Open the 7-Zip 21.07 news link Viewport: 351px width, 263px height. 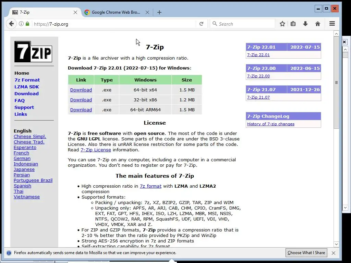coord(258,97)
